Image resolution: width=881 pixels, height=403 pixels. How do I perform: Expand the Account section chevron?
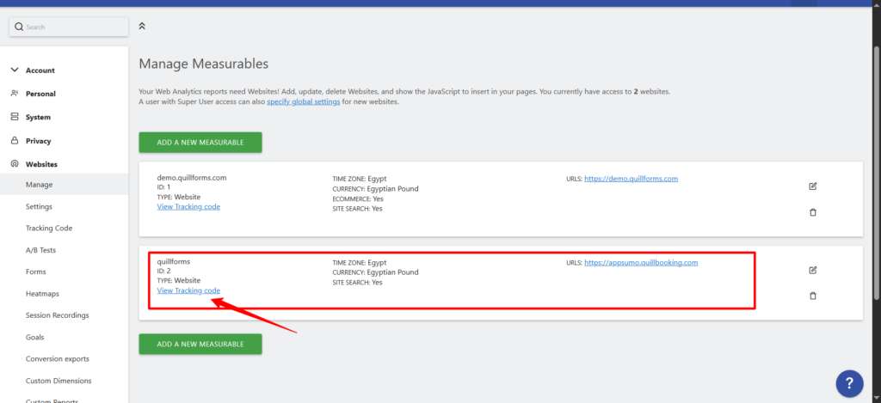pos(15,70)
